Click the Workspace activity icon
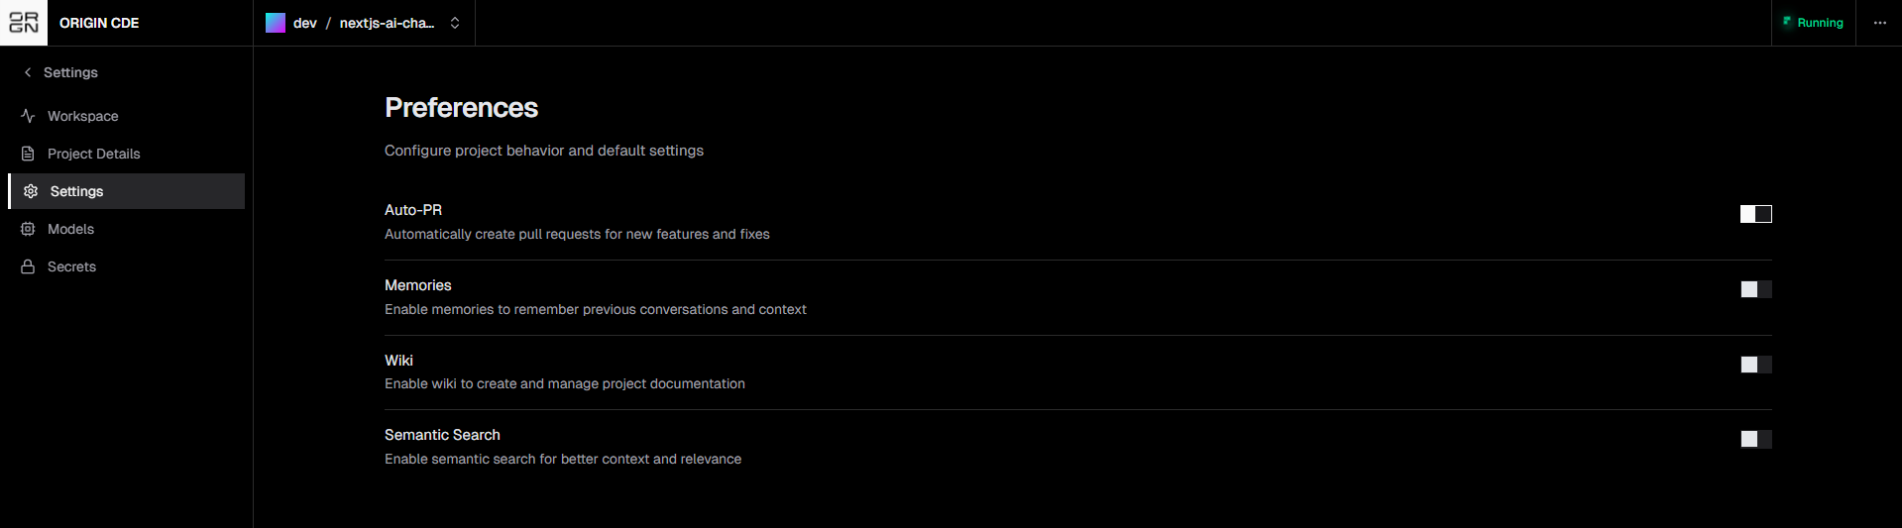1902x528 pixels. point(28,116)
